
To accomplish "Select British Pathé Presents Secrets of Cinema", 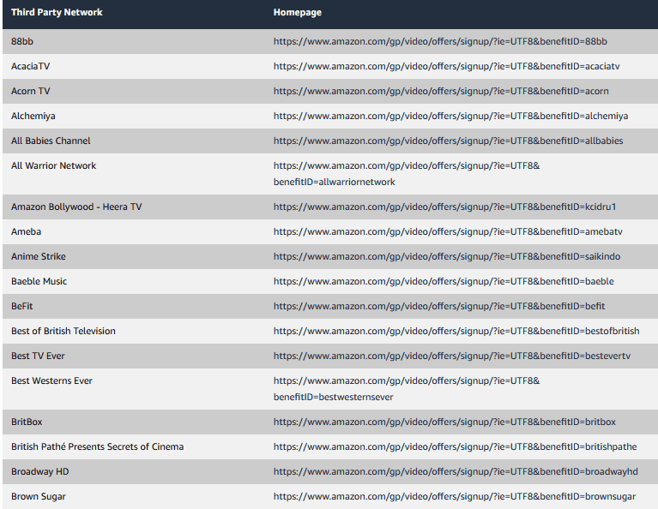I will [x=97, y=446].
